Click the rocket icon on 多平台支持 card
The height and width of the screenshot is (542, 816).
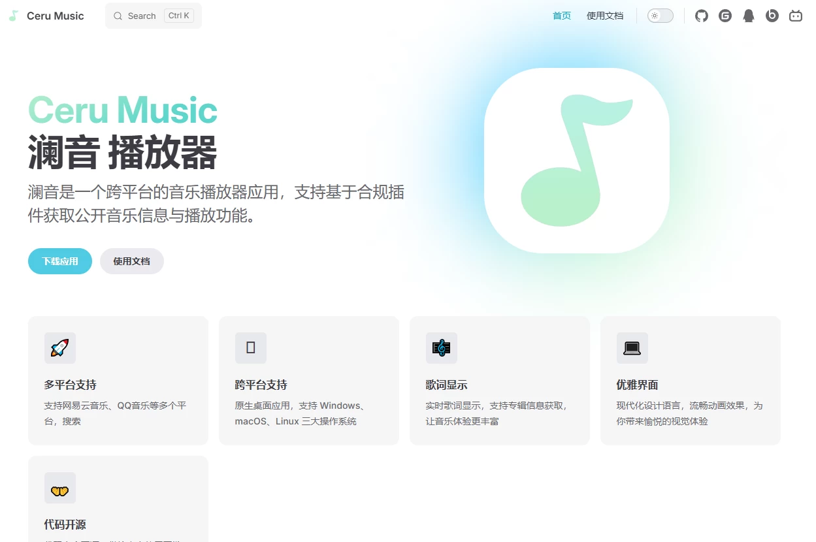(59, 348)
